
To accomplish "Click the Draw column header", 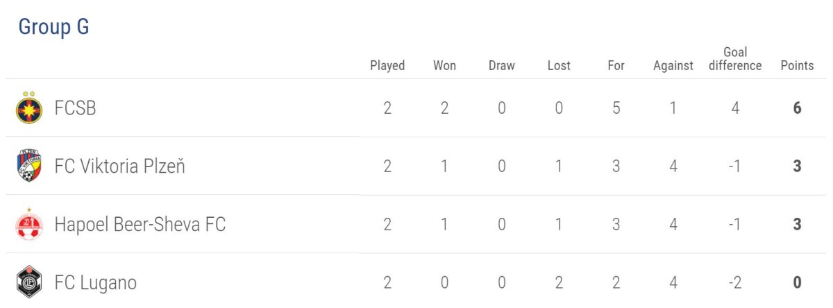I will click(x=502, y=65).
